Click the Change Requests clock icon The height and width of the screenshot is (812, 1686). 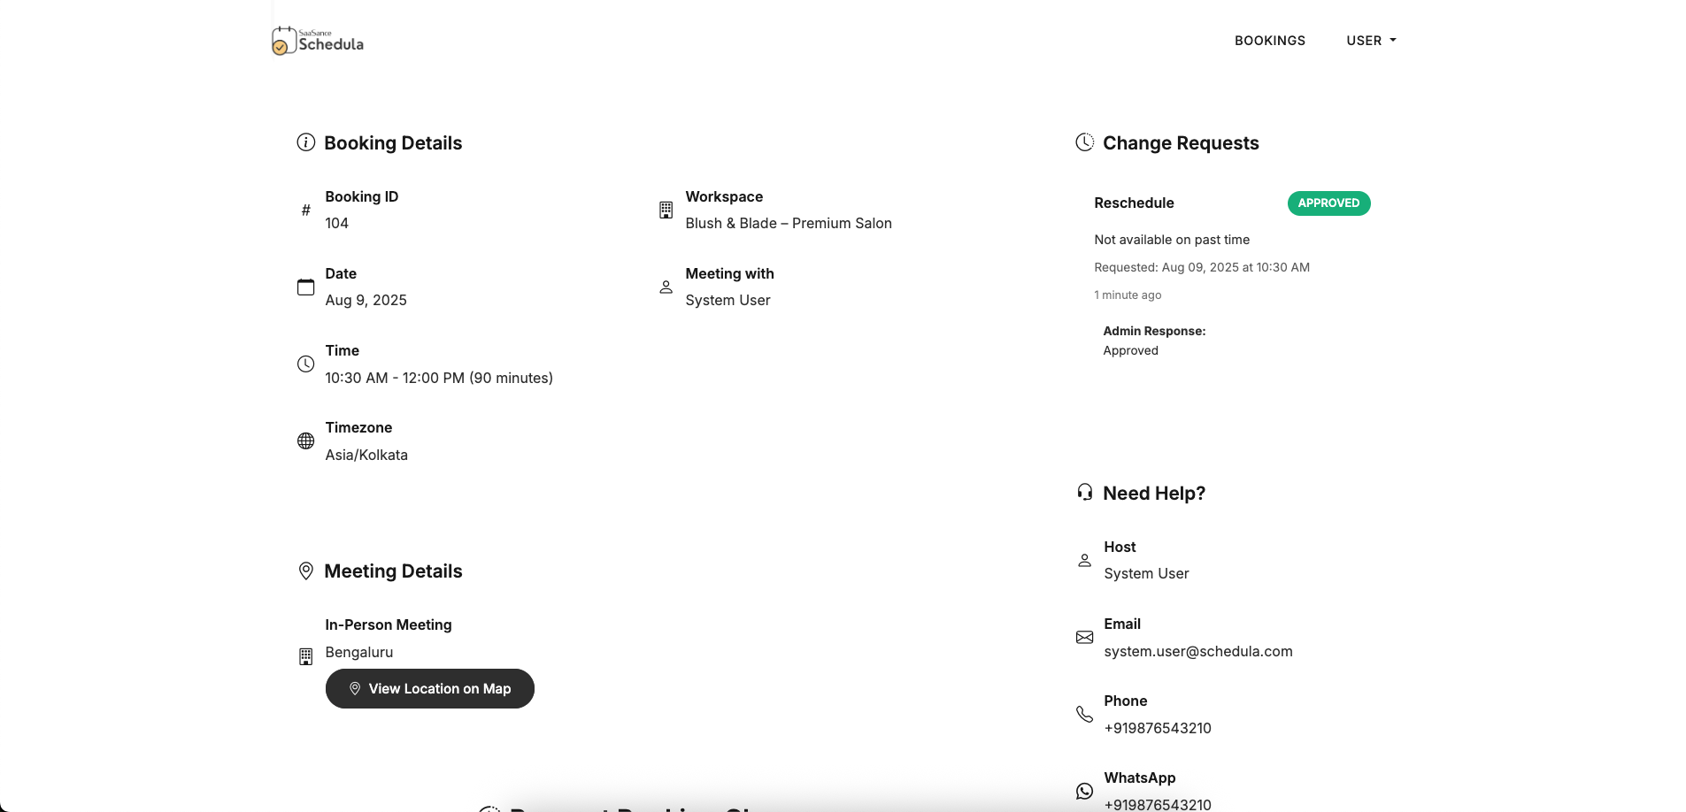(1084, 142)
